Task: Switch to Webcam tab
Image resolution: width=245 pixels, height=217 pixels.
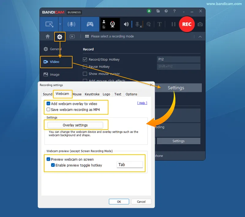Action: [62, 94]
